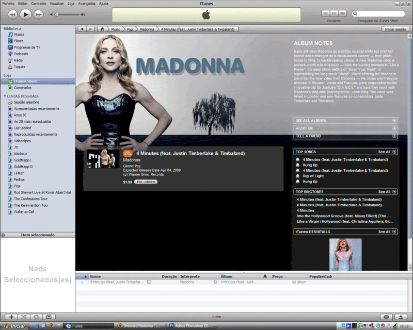
Task: Collapse the LISTAS PESSOAIS section
Action: coord(5,96)
